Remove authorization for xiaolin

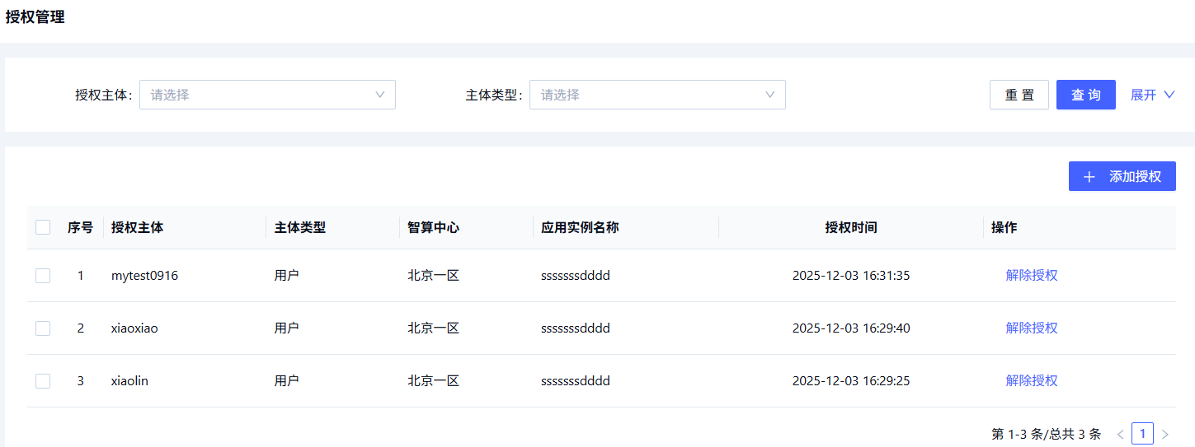(x=1031, y=381)
